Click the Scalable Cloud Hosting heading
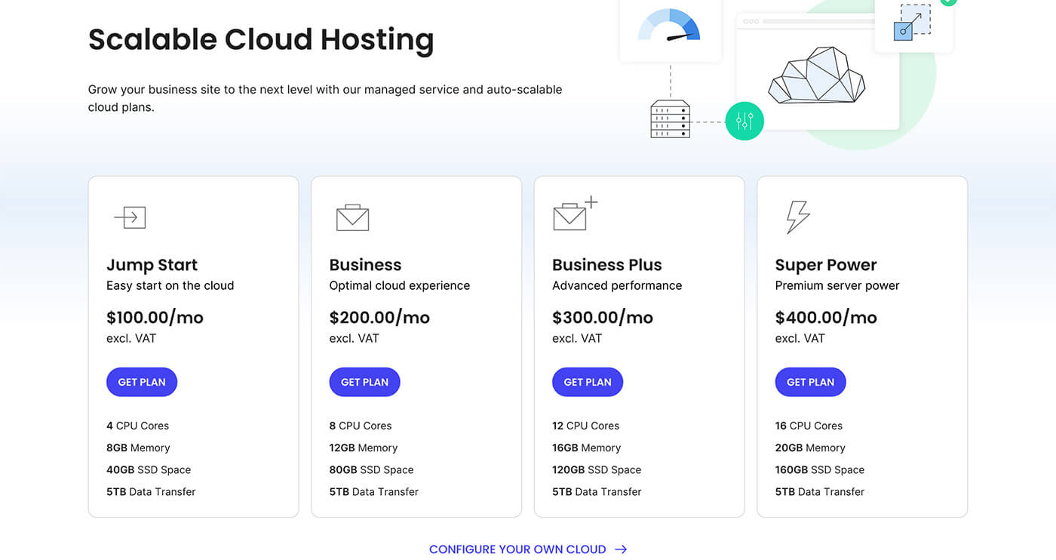This screenshot has width=1056, height=560. (261, 39)
